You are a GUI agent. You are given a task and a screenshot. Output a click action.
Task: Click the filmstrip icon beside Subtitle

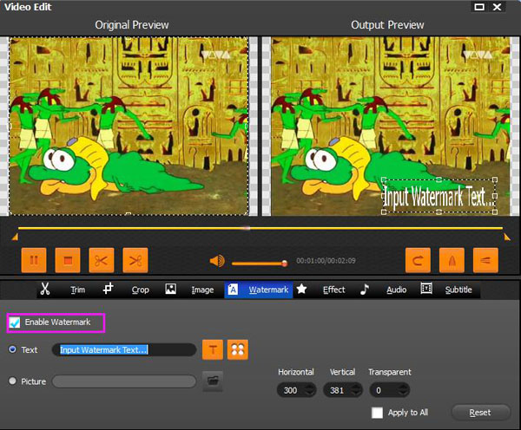click(x=426, y=289)
